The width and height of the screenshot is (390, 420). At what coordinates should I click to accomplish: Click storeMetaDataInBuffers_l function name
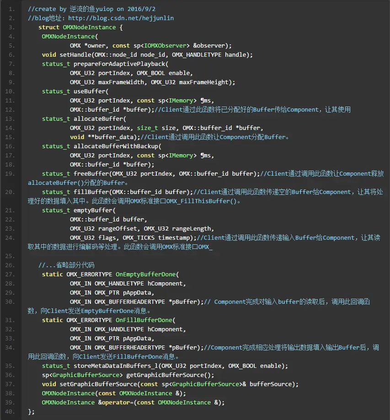click(x=116, y=366)
